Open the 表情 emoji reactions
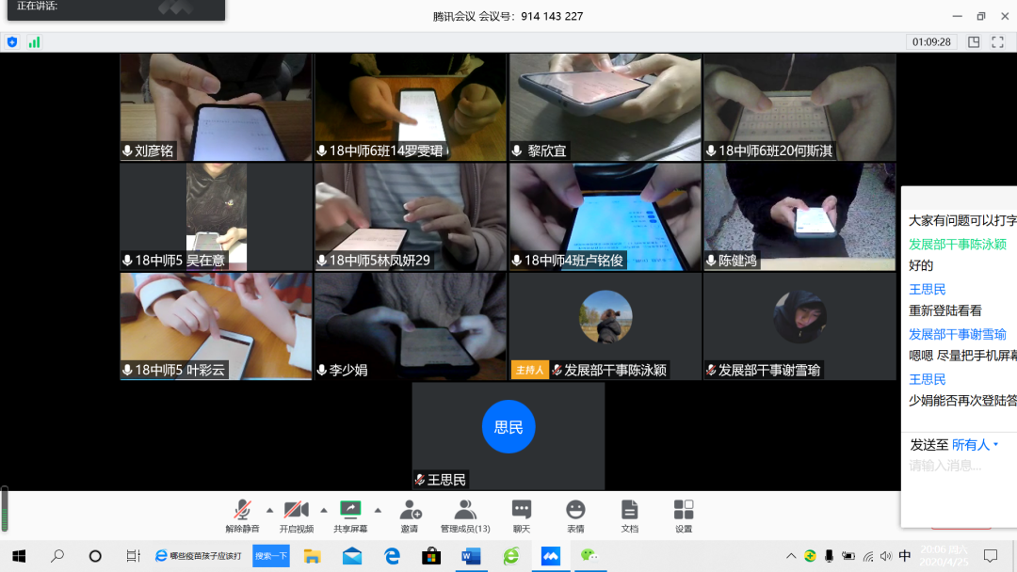This screenshot has width=1017, height=572. point(575,515)
